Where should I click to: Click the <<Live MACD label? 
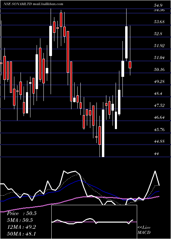[x=144, y=230]
